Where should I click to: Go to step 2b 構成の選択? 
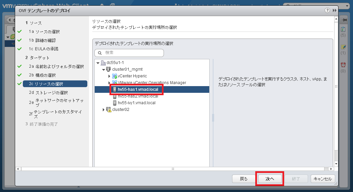(42, 75)
